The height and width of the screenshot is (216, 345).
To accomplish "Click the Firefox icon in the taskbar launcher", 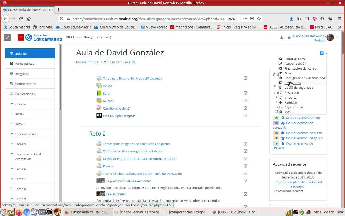I will pyautogui.click(x=19, y=212).
